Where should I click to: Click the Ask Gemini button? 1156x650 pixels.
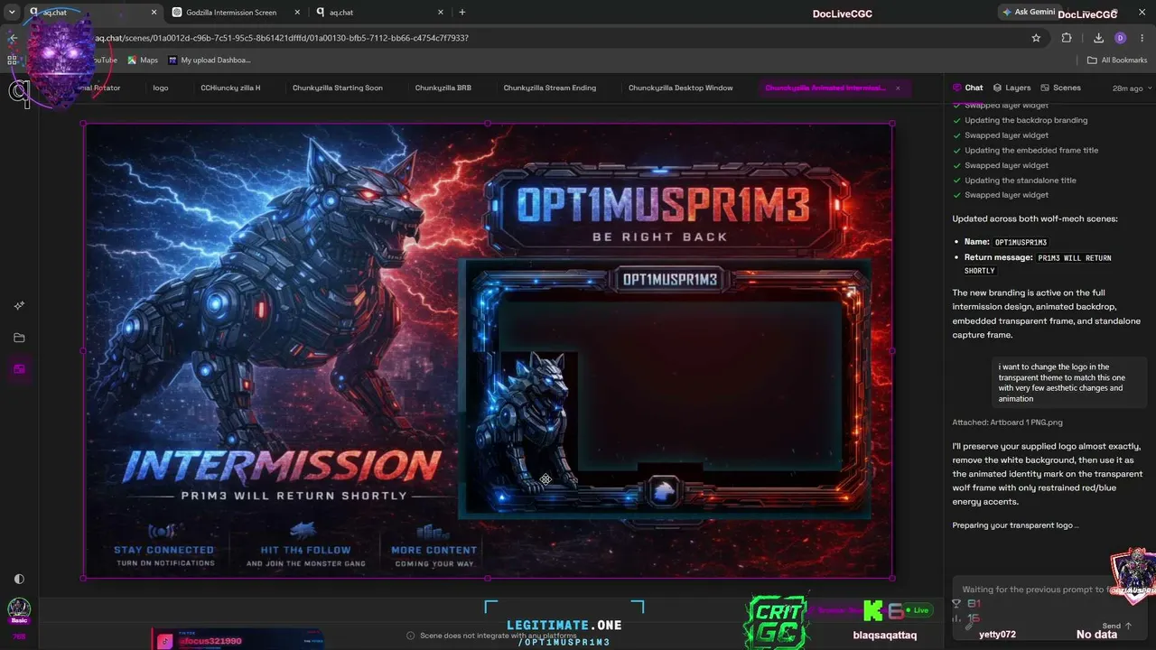[1028, 13]
